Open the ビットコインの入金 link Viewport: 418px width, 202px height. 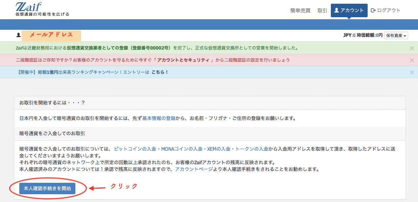point(135,149)
